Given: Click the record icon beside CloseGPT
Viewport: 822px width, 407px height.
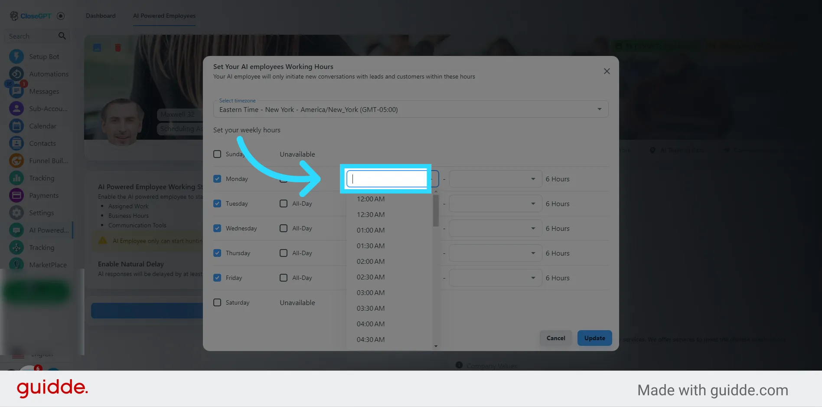Looking at the screenshot, I should pyautogui.click(x=61, y=16).
